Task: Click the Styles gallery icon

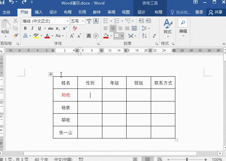Action: [x=168, y=24]
